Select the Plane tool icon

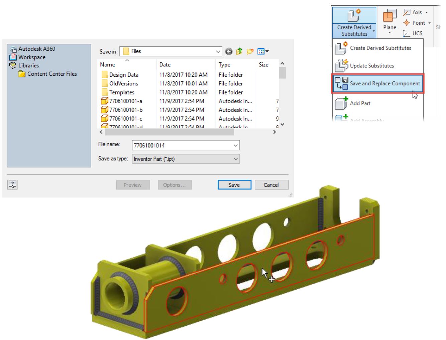[389, 16]
